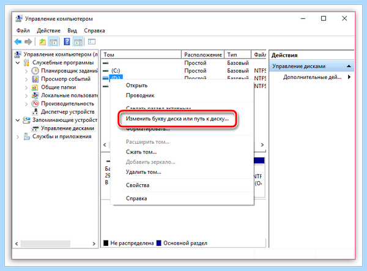
Task: Click the Управление дисками tree icon
Action: pos(35,128)
